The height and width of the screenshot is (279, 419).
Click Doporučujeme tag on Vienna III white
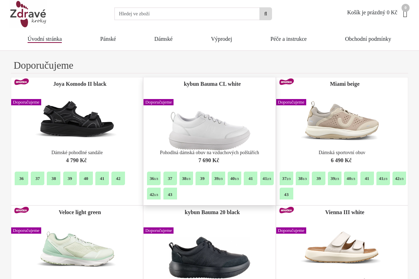point(291,231)
